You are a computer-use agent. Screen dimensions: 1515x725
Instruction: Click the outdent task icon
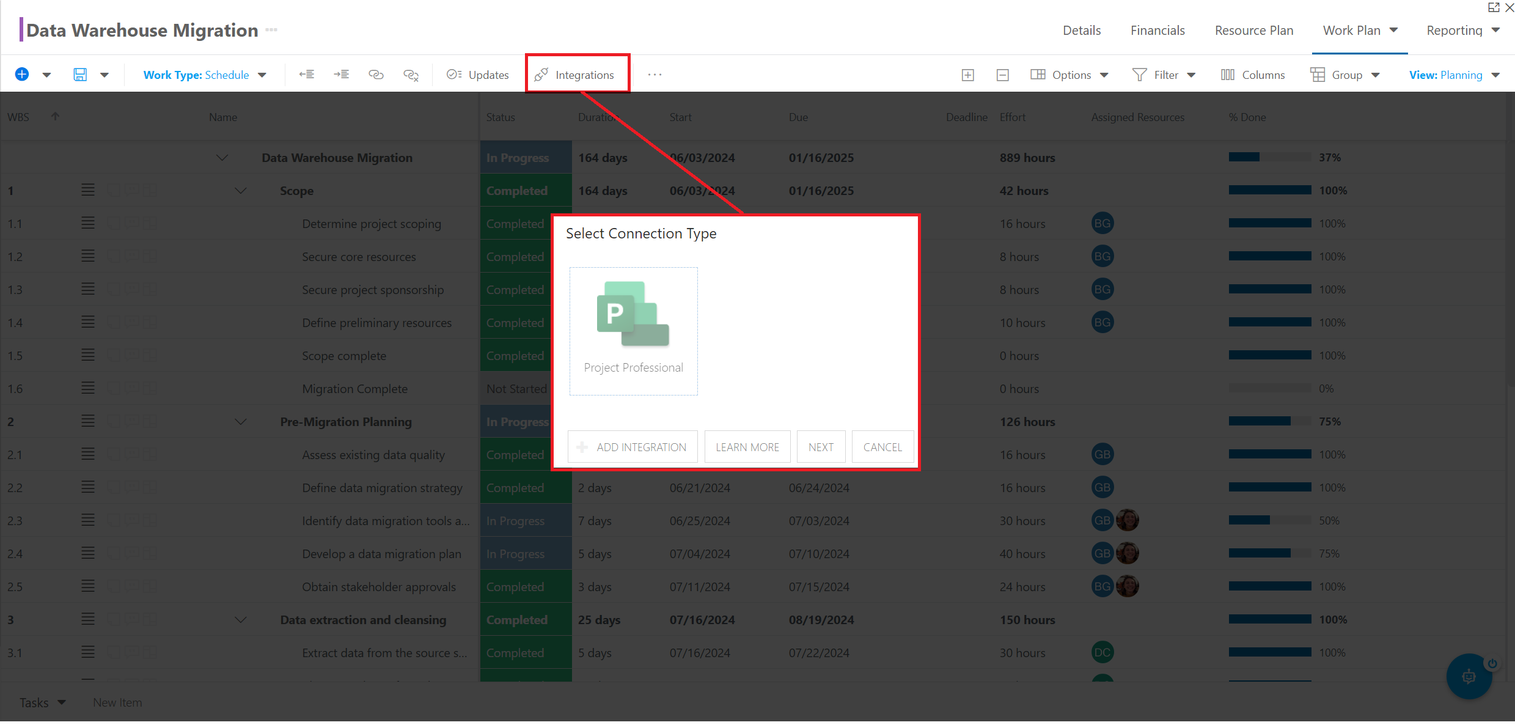(x=307, y=75)
